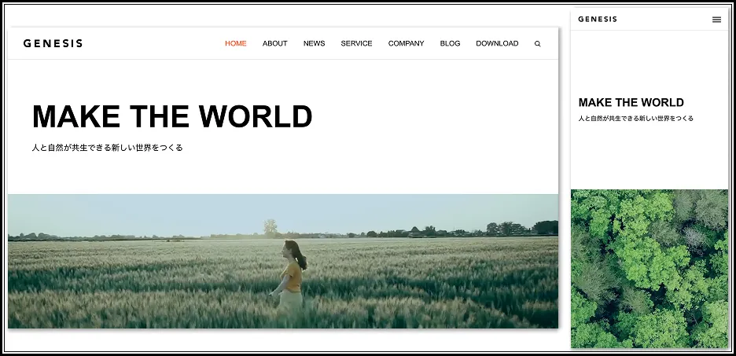Viewport: 736px width, 356px height.
Task: Click the GENESIS logo in mobile preview
Action: (598, 19)
